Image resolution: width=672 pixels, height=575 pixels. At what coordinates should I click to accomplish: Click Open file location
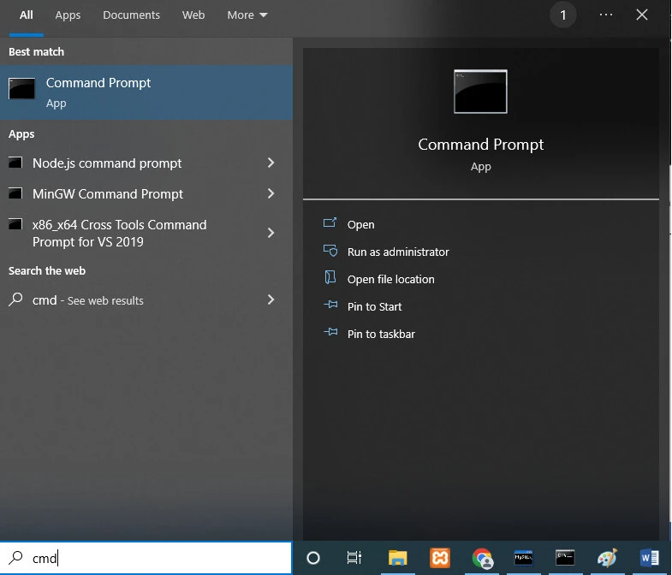(390, 279)
